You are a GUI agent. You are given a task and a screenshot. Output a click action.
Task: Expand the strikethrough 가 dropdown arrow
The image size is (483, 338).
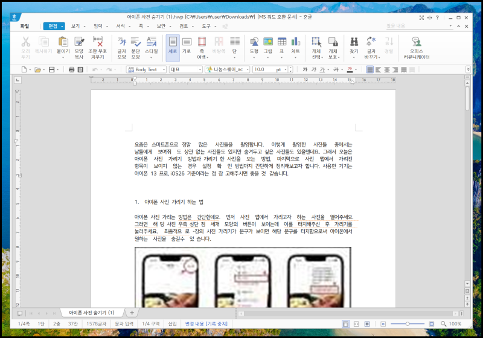(342, 69)
